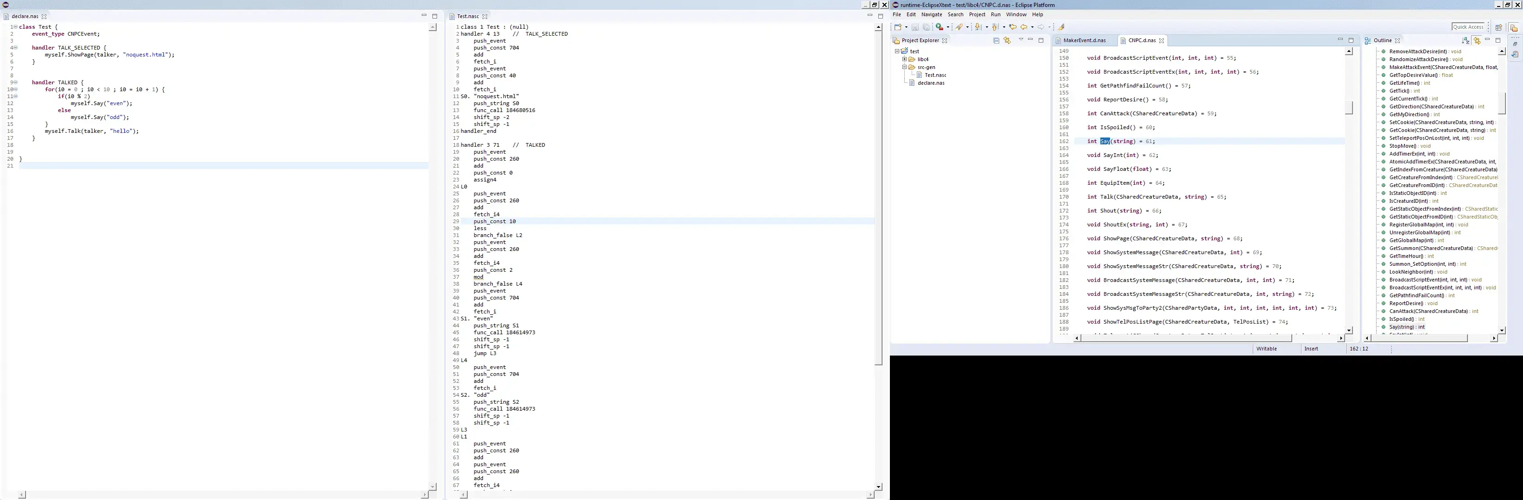Screen dimensions: 1523x500
Task: Click the Open Perspective icon
Action: coord(1499,27)
